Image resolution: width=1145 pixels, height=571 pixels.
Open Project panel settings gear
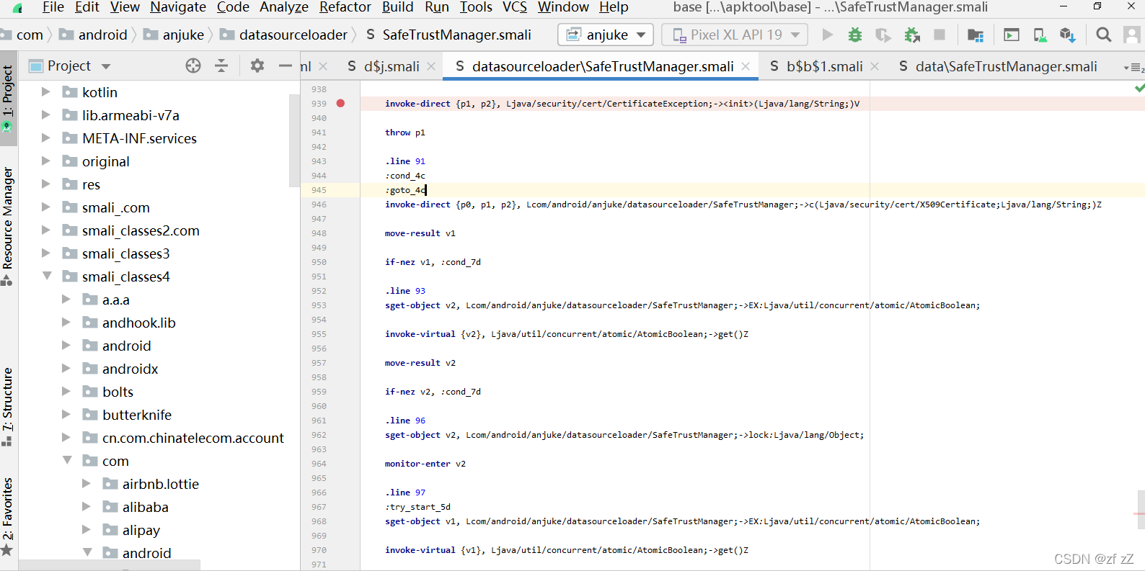tap(257, 66)
